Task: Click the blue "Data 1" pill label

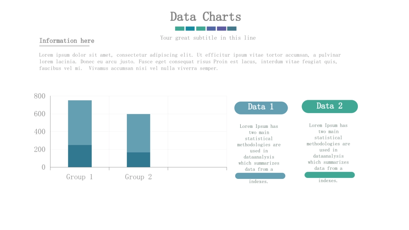Action: 261,107
